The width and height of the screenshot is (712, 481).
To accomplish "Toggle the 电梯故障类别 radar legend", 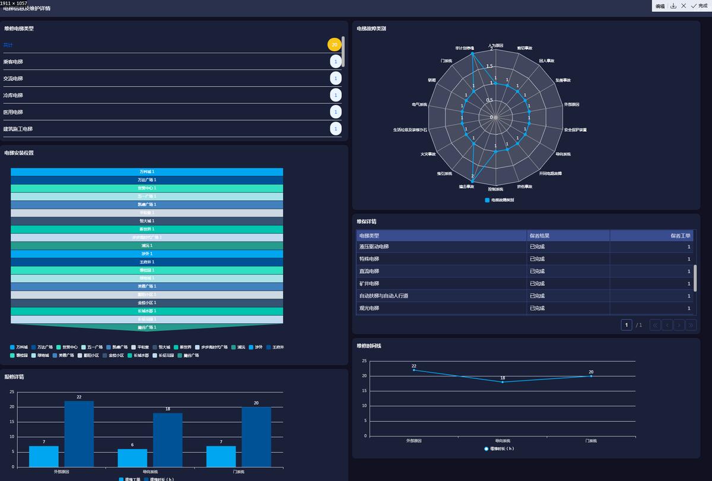I will (x=500, y=200).
